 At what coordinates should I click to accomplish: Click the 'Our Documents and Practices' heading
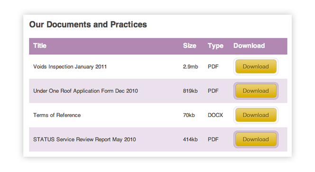[88, 25]
